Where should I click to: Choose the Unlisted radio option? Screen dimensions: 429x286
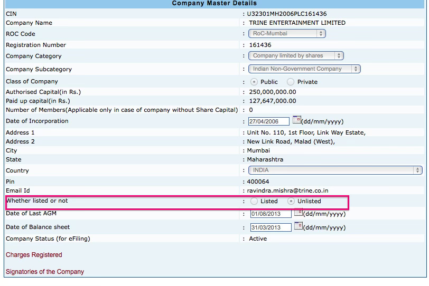(x=291, y=201)
